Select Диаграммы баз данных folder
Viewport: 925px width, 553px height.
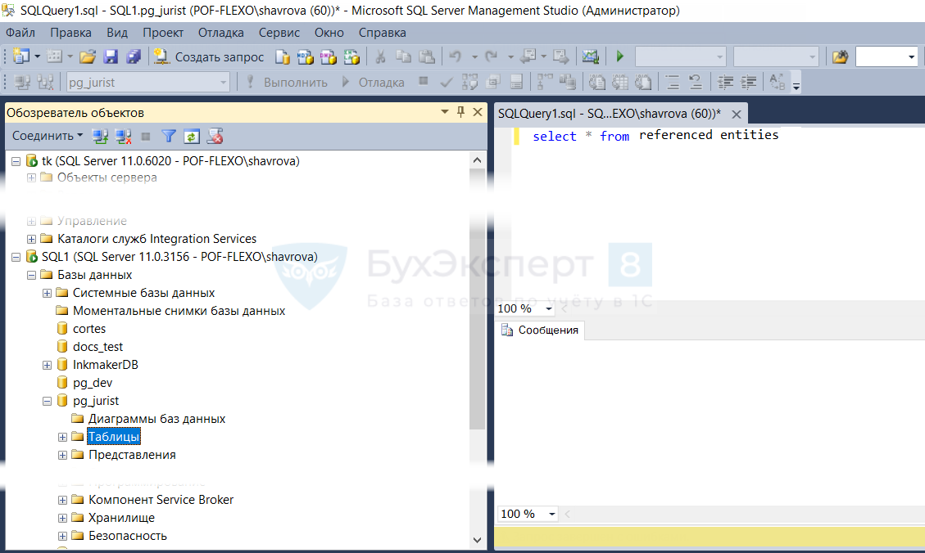tap(157, 419)
